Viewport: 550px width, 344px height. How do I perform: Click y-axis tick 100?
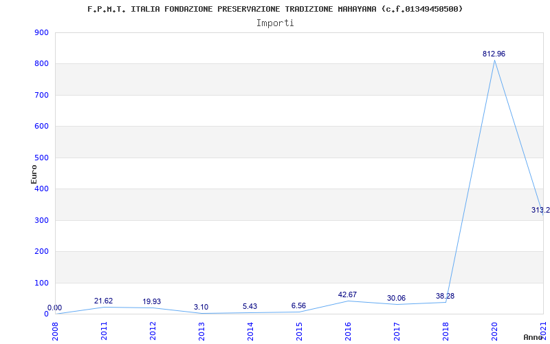41,283
